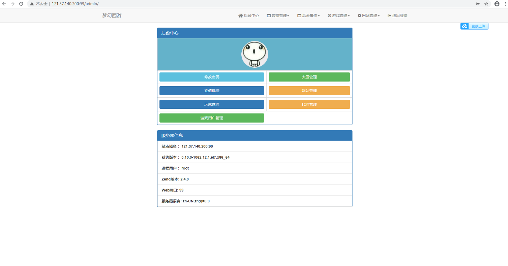
Task: Click the home icon beside 后台中心
Action: (240, 15)
